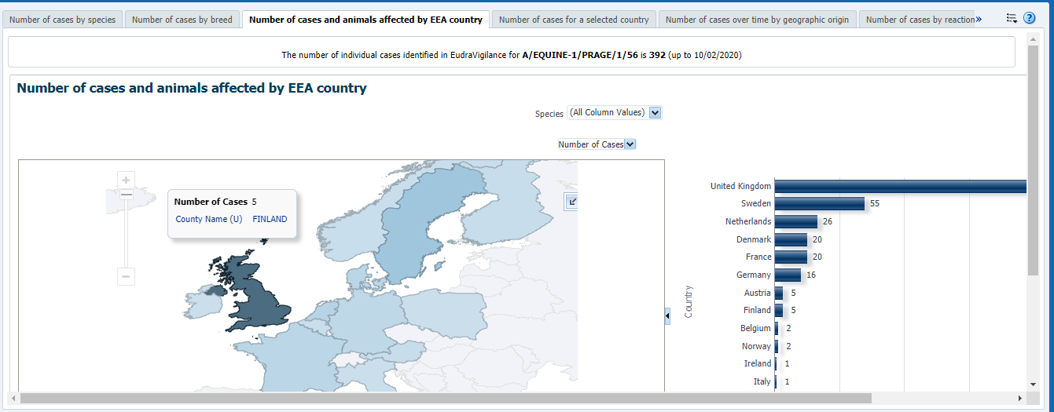This screenshot has height=412, width=1054.
Task: Click the 'Italy' chart label
Action: (x=762, y=381)
